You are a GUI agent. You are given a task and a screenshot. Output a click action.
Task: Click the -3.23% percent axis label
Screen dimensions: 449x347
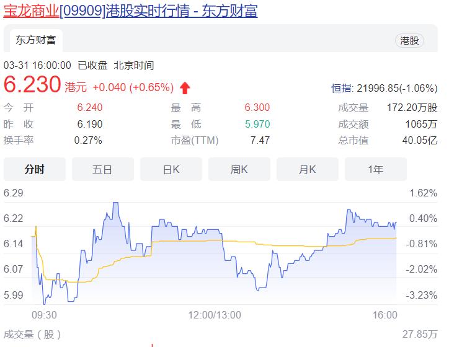tap(422, 295)
